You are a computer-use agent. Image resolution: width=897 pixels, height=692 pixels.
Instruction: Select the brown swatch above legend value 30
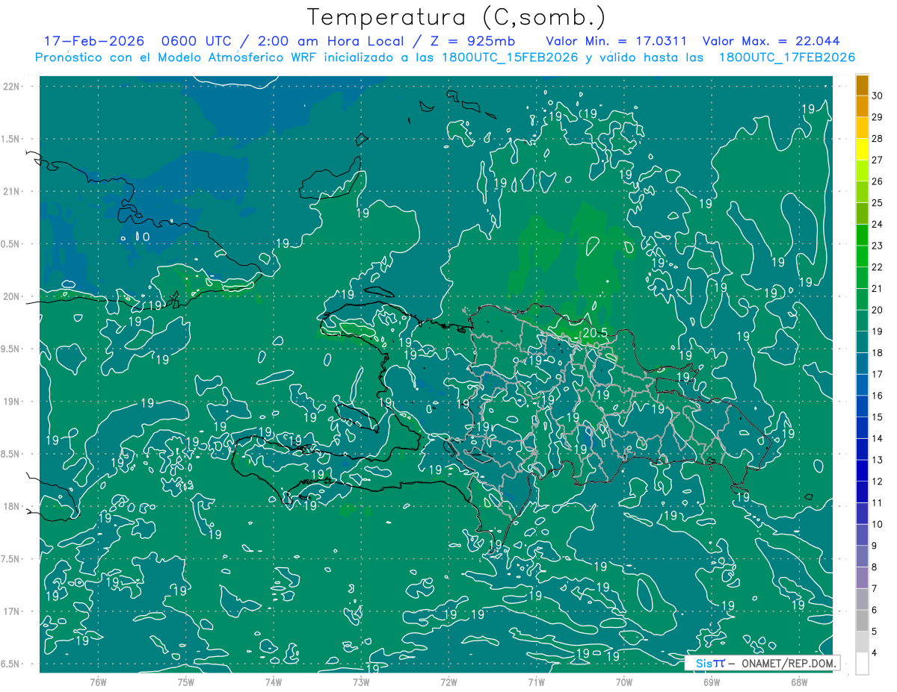(x=862, y=85)
